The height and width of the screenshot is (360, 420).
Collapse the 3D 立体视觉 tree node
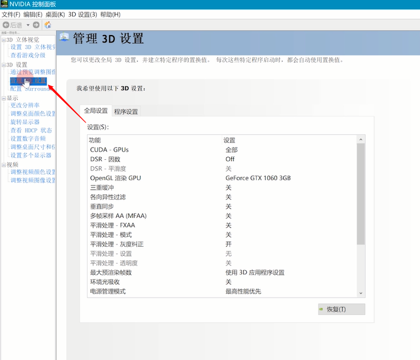tap(3, 40)
